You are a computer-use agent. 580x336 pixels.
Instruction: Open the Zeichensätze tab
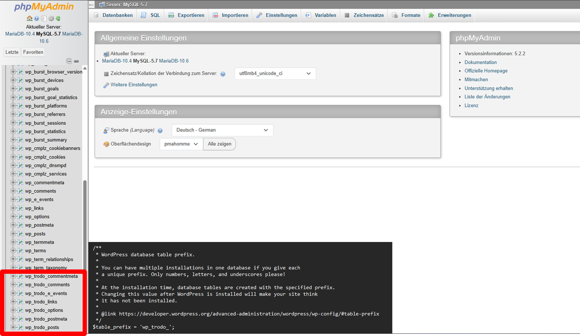tap(364, 15)
